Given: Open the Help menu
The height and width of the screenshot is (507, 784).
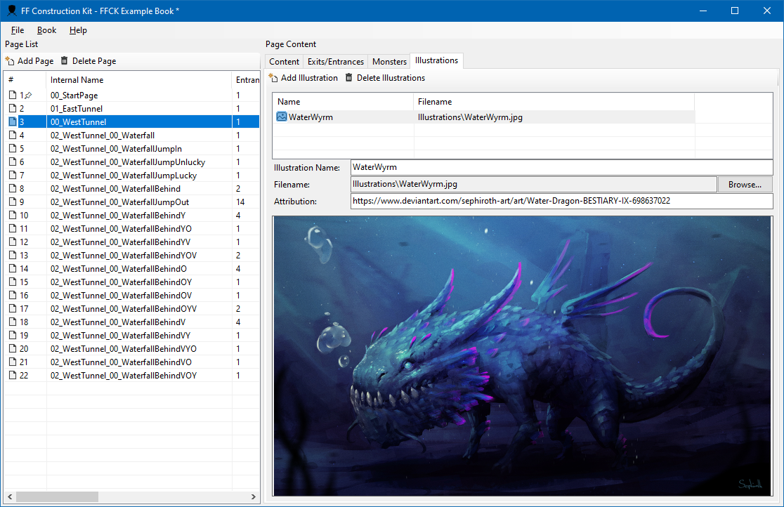Looking at the screenshot, I should (78, 30).
